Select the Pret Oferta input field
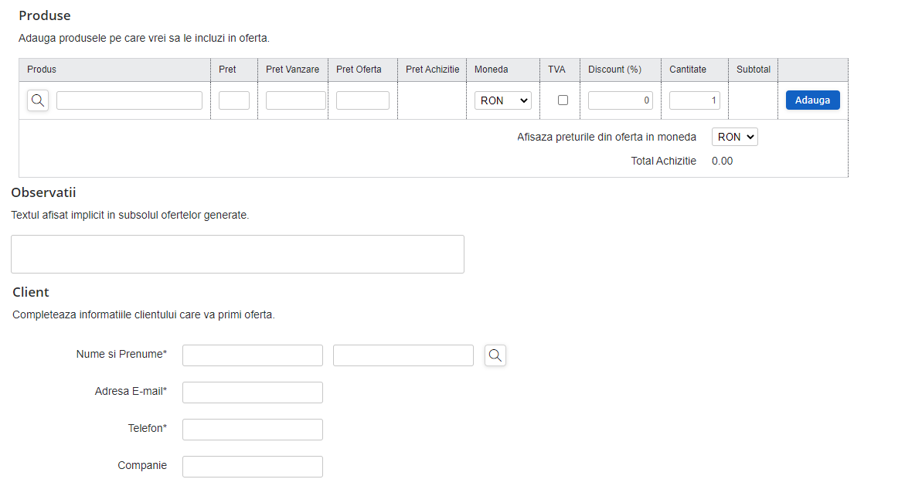 (x=362, y=100)
